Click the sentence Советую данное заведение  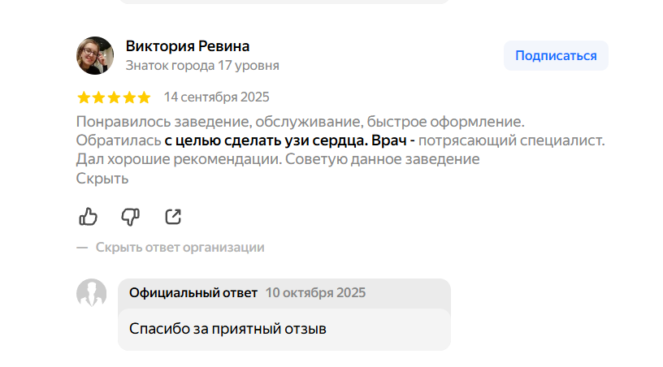[x=383, y=159]
